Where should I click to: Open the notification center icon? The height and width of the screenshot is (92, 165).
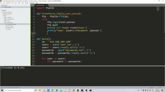click(162, 90)
